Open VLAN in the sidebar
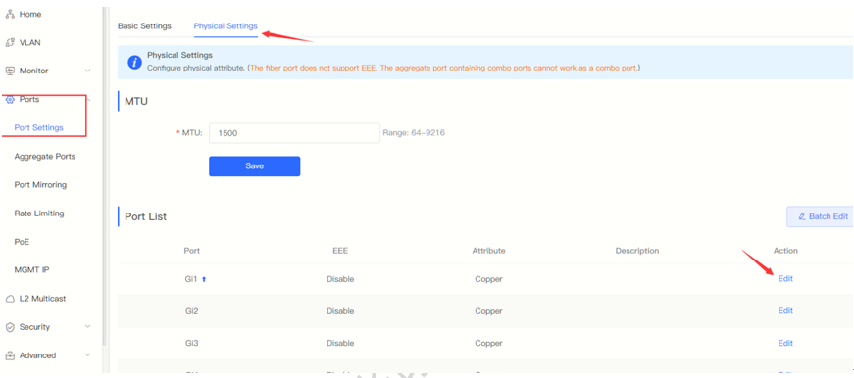This screenshot has height=378, width=854. (x=30, y=42)
